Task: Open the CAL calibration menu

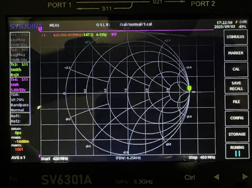Action: tap(236, 69)
